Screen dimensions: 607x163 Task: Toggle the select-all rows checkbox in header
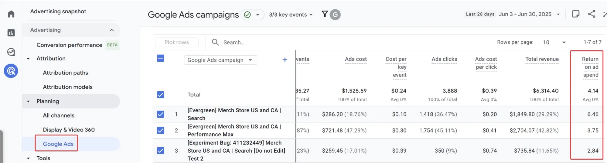[161, 58]
